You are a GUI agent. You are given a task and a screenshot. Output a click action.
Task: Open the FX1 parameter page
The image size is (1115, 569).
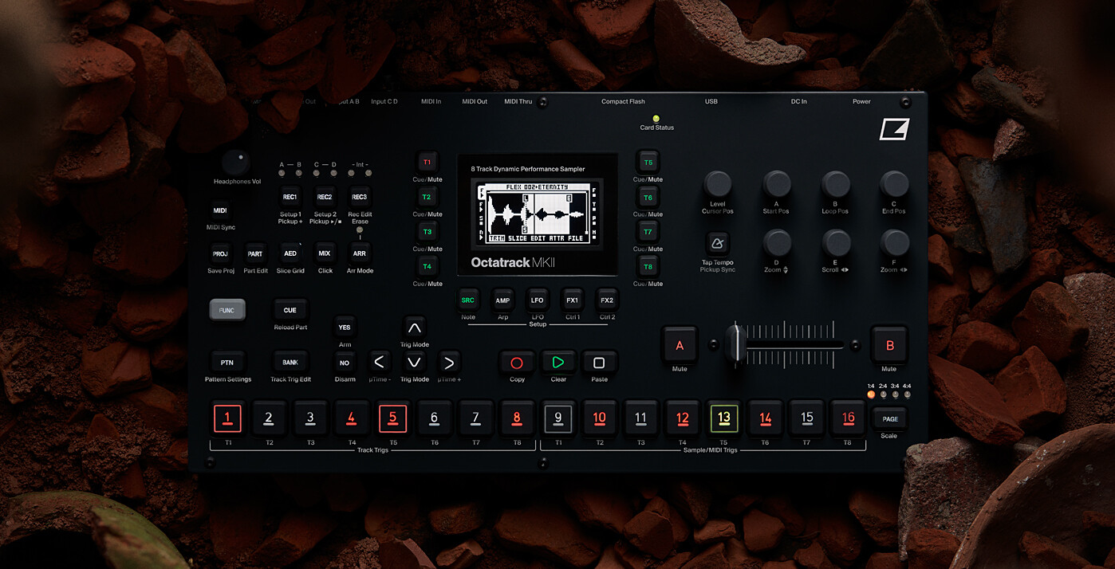pyautogui.click(x=572, y=300)
